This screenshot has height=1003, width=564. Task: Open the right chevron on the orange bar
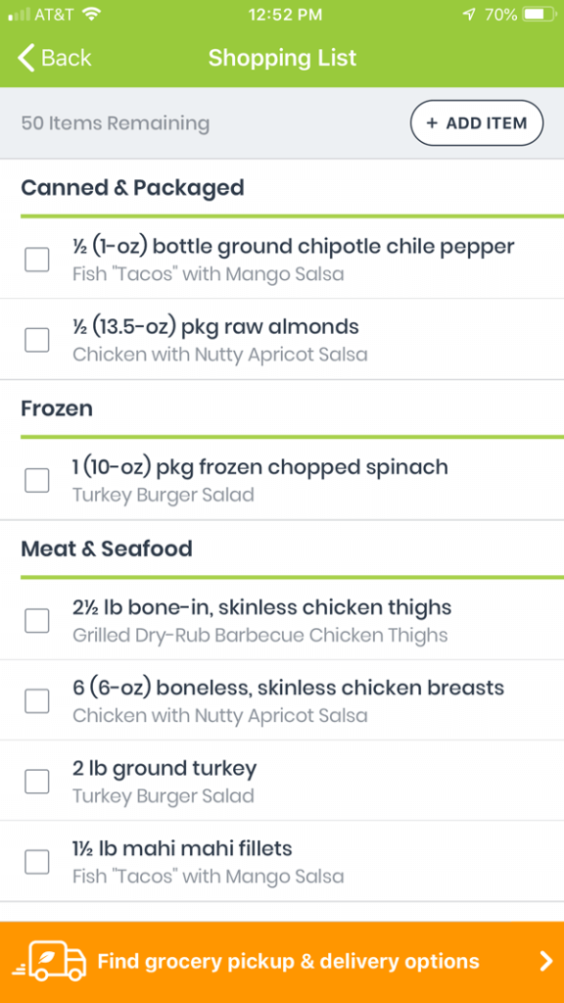[x=546, y=961]
